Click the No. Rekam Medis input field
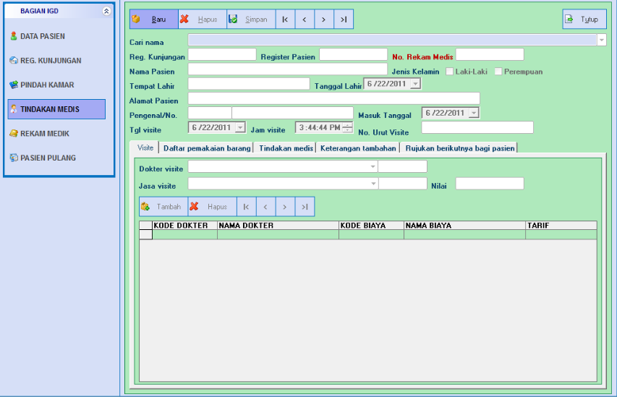This screenshot has width=617, height=397. point(490,54)
